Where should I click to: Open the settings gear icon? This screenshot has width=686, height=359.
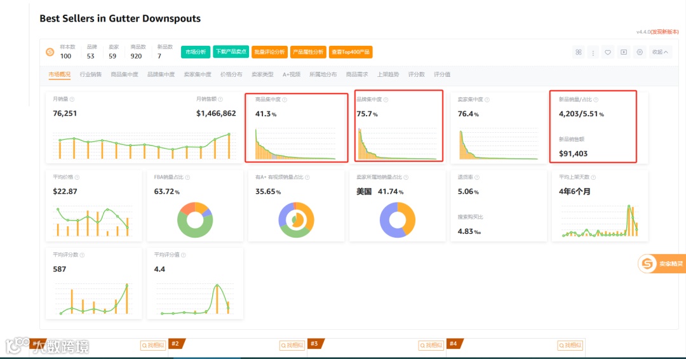pos(640,52)
